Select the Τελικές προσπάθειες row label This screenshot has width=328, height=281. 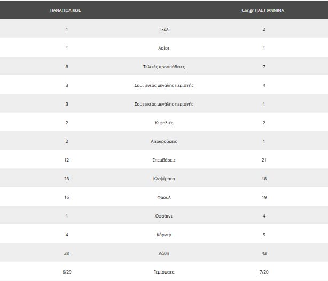pos(163,67)
